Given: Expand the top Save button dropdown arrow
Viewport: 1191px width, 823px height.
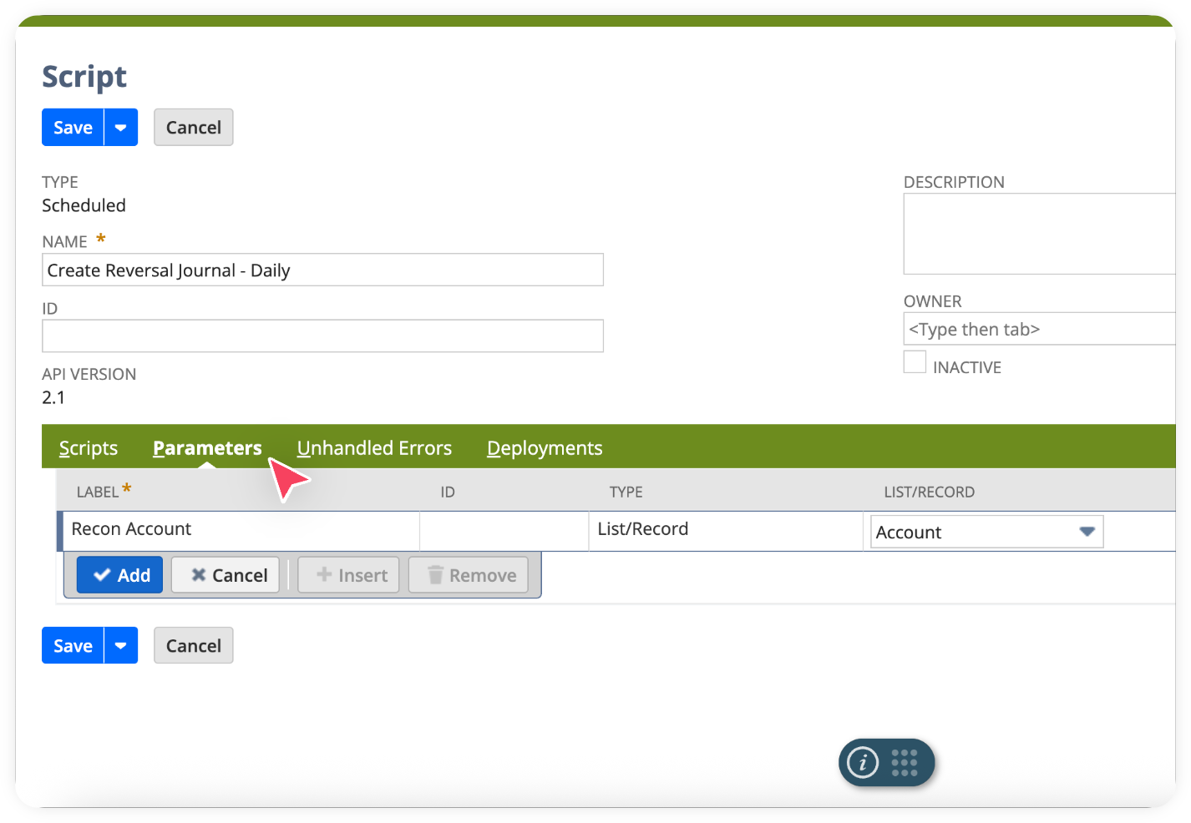Looking at the screenshot, I should 122,127.
